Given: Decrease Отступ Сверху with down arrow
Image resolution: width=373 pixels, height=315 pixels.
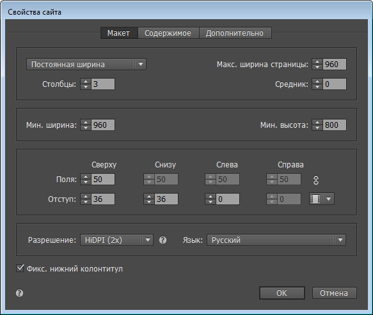Looking at the screenshot, I should pyautogui.click(x=86, y=202).
